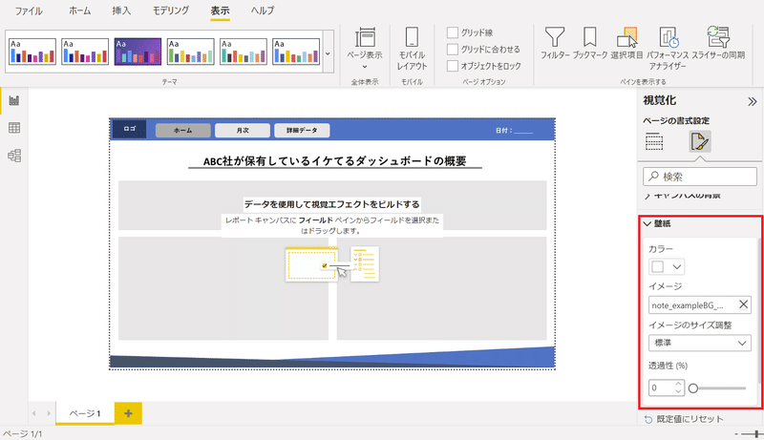The height and width of the screenshot is (440, 764).
Task: Open the ヘルプ ribbon tab
Action: point(262,10)
